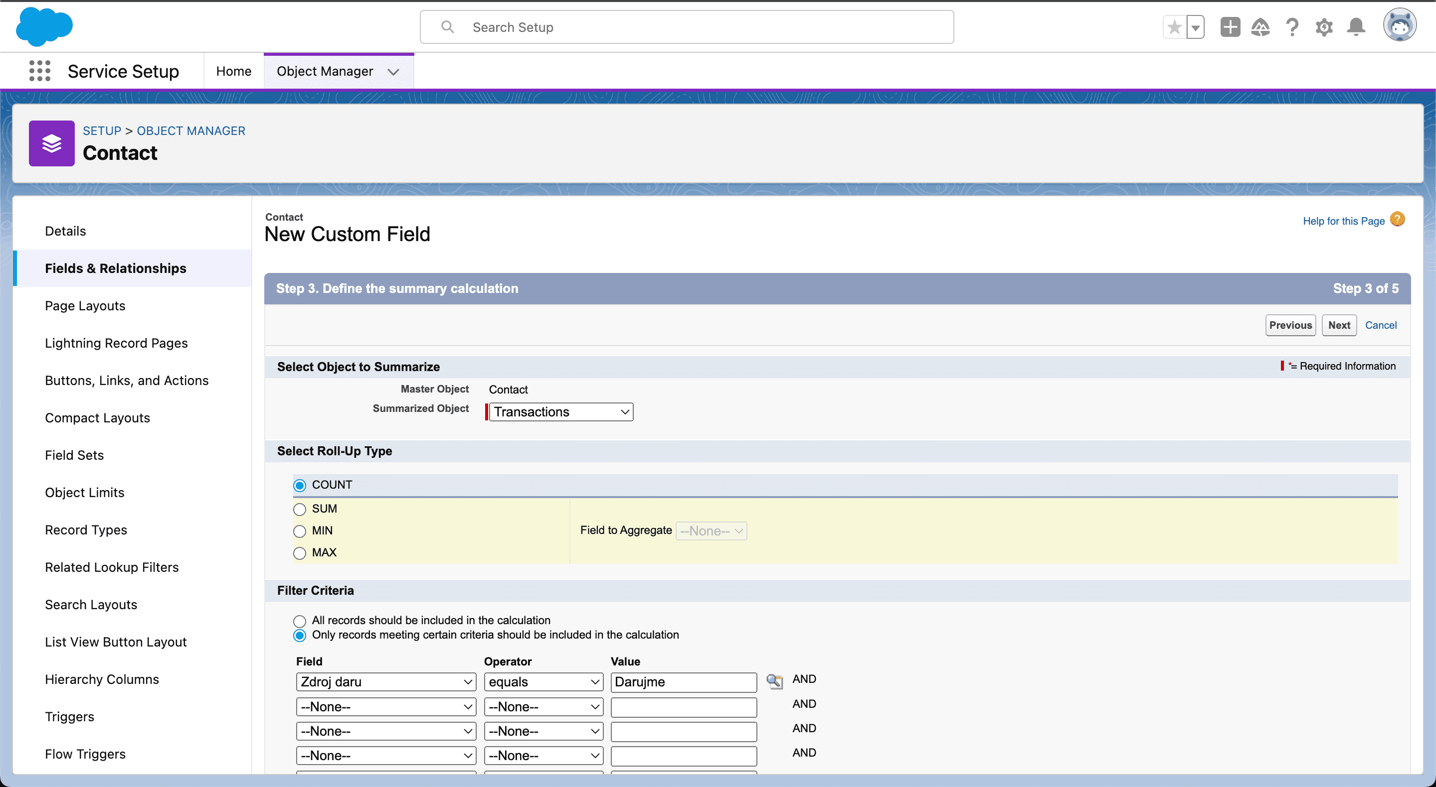Open the Trailhead guidance icon
Viewport: 1436px width, 787px height.
[x=1260, y=27]
